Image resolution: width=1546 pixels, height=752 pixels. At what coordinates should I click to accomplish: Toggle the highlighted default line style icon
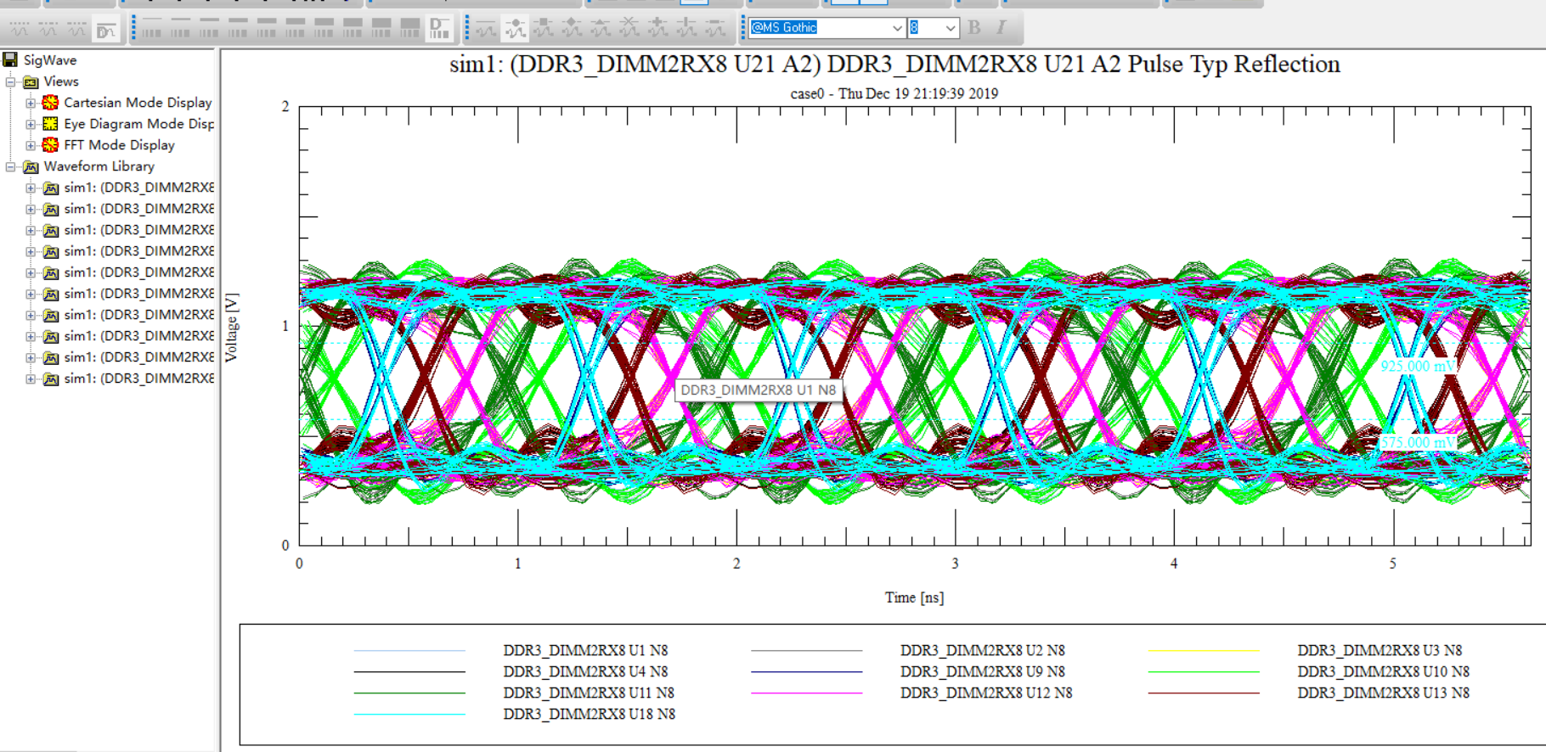[x=105, y=29]
